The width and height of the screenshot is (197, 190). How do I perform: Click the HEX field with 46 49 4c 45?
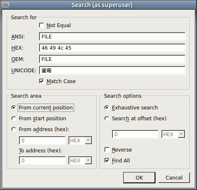pyautogui.click(x=112, y=48)
